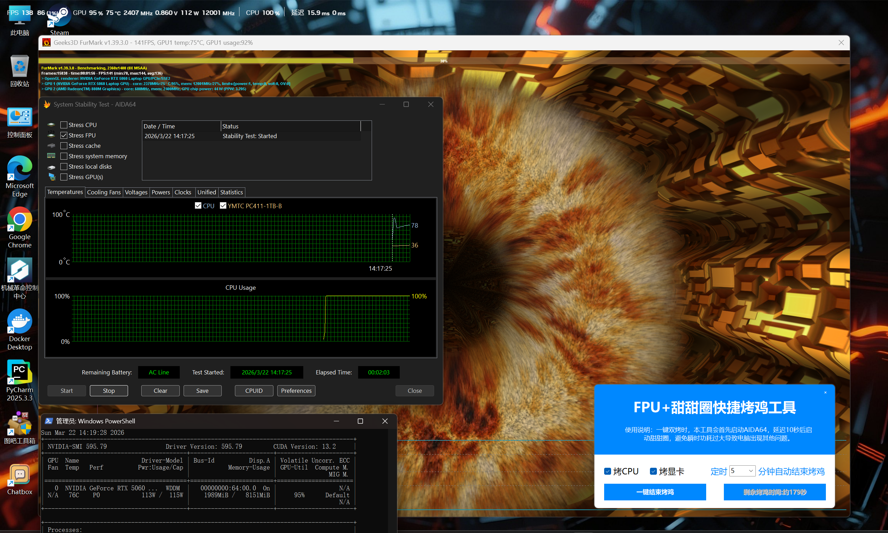Open Chatbox desktop shortcut
This screenshot has height=533, width=888.
(x=19, y=479)
